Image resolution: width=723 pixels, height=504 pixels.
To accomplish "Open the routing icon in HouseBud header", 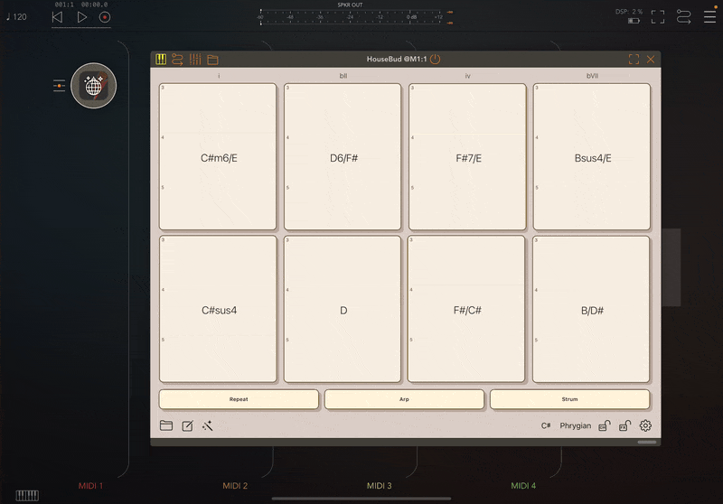I will 177,59.
